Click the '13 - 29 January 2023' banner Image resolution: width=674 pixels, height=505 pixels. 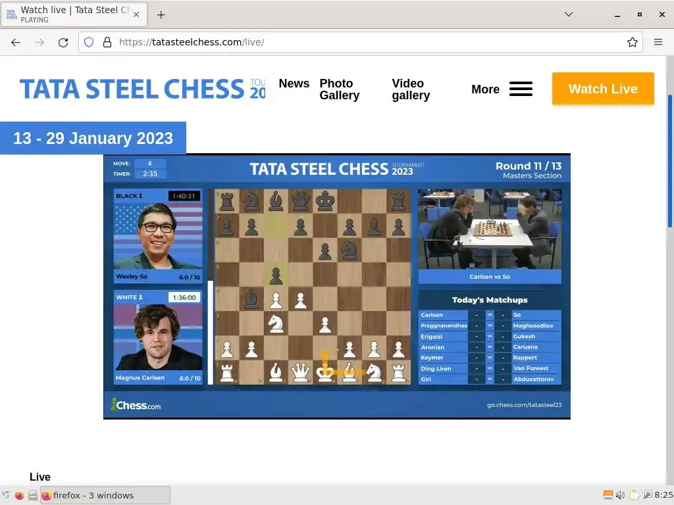click(x=93, y=138)
